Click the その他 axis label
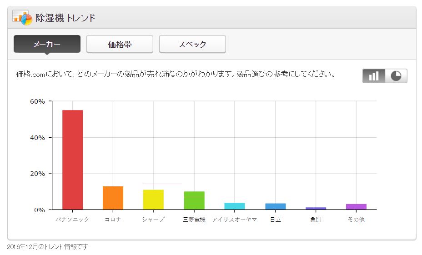This screenshot has height=255, width=422. coord(356,220)
